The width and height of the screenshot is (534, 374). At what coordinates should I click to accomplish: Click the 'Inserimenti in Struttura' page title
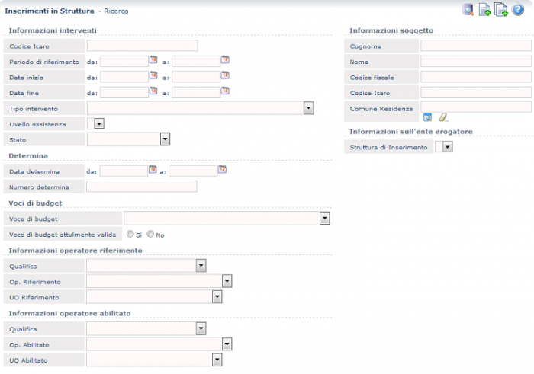pos(50,11)
